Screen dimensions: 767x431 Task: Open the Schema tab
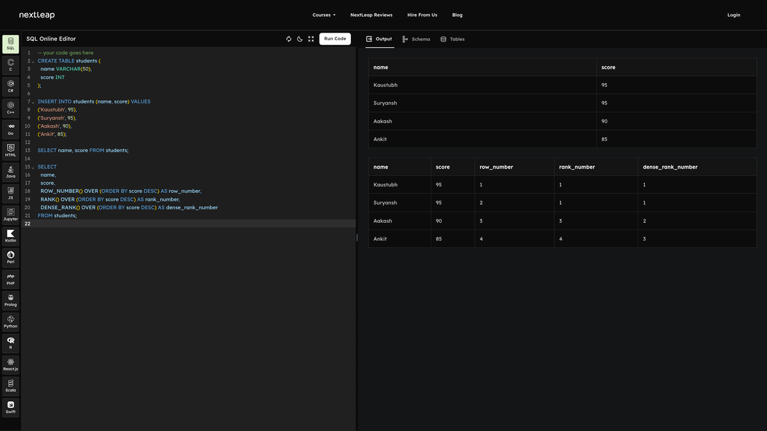click(416, 39)
